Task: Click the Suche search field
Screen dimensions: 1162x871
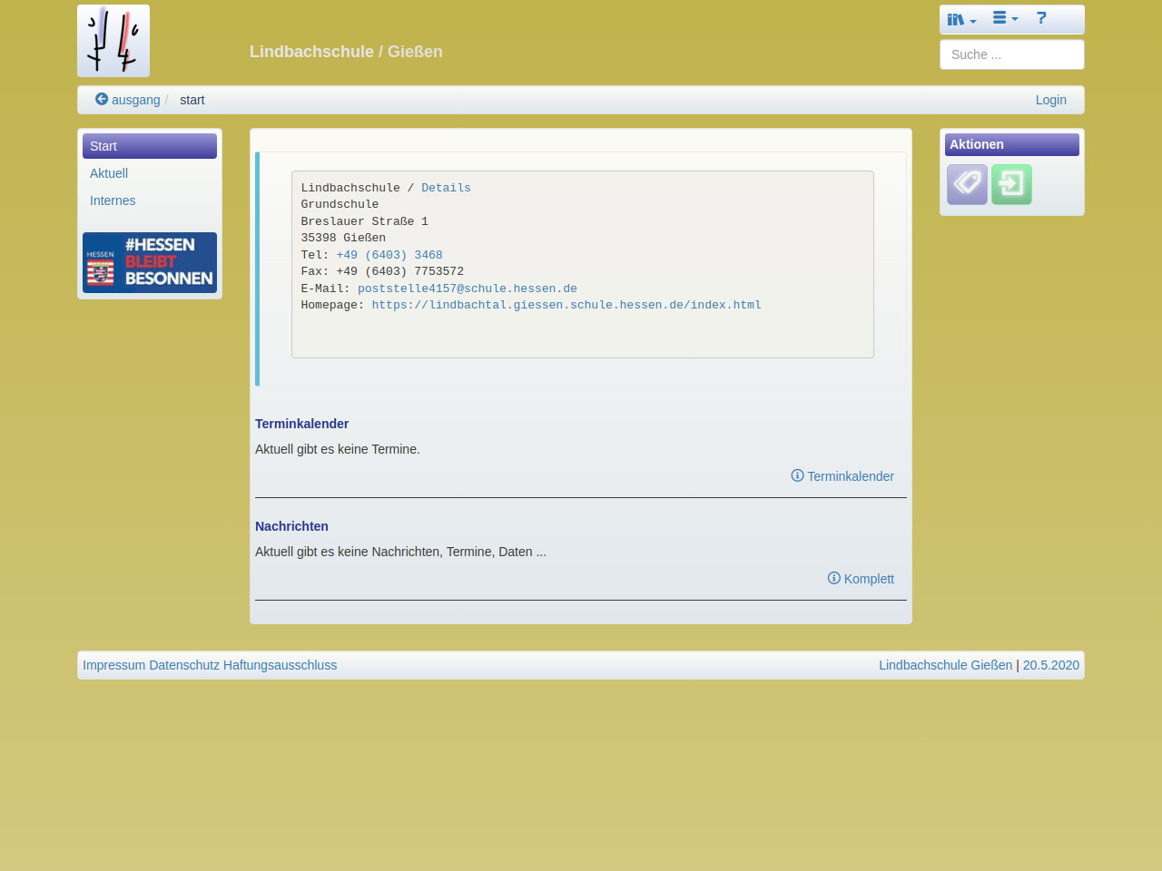Action: (x=1011, y=54)
